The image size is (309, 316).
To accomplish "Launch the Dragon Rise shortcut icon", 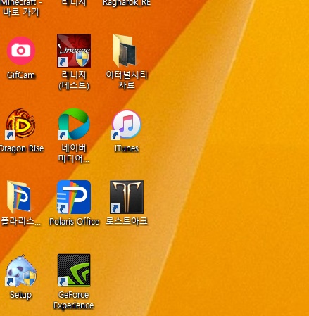I will (x=20, y=124).
